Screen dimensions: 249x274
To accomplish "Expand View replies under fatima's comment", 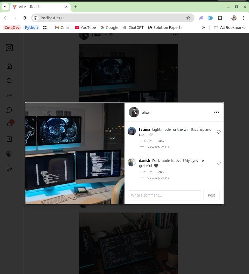I will (x=158, y=147).
